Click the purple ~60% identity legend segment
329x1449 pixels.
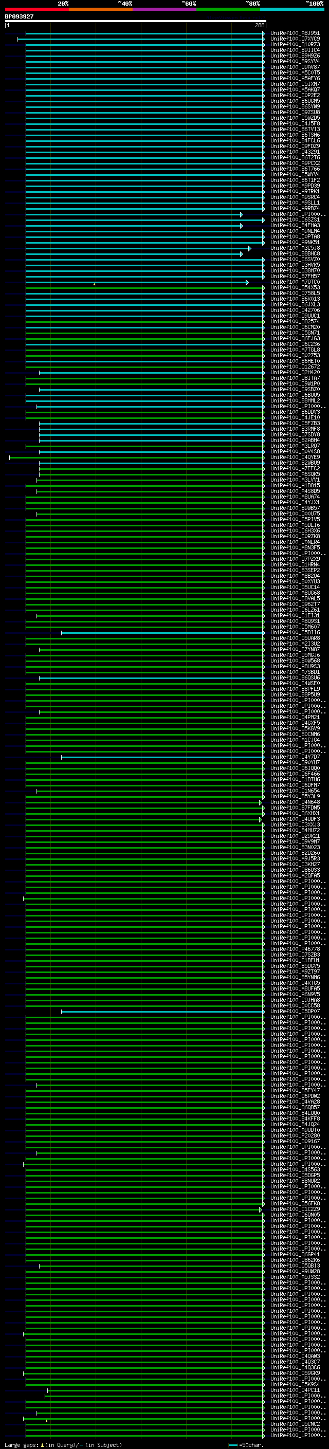point(165,9)
